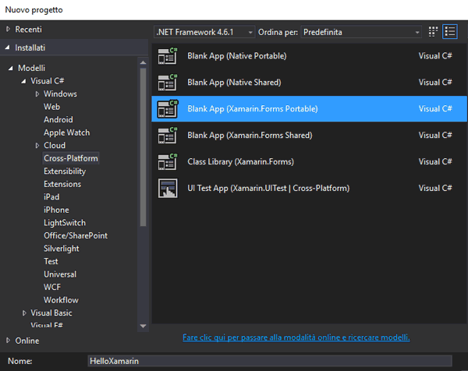Screen dimensions: 468x371
Task: Click the link to search templates online
Action: [296, 337]
